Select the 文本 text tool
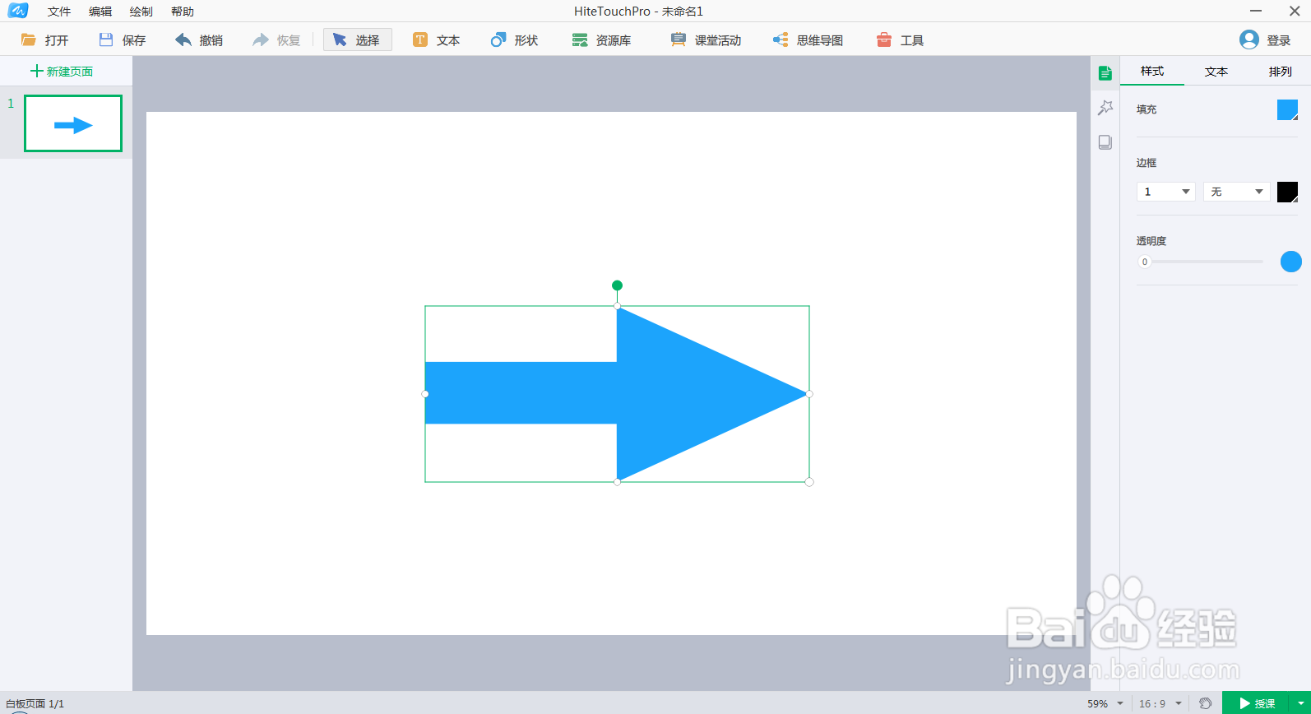The width and height of the screenshot is (1311, 714). 437,40
